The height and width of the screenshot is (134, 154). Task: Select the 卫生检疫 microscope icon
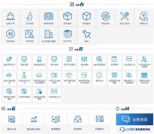pos(29,17)
